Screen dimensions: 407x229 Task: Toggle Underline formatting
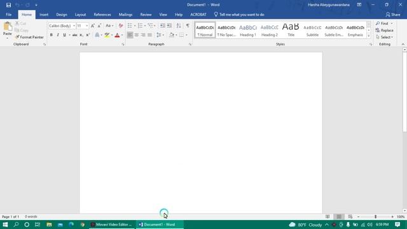(64, 35)
